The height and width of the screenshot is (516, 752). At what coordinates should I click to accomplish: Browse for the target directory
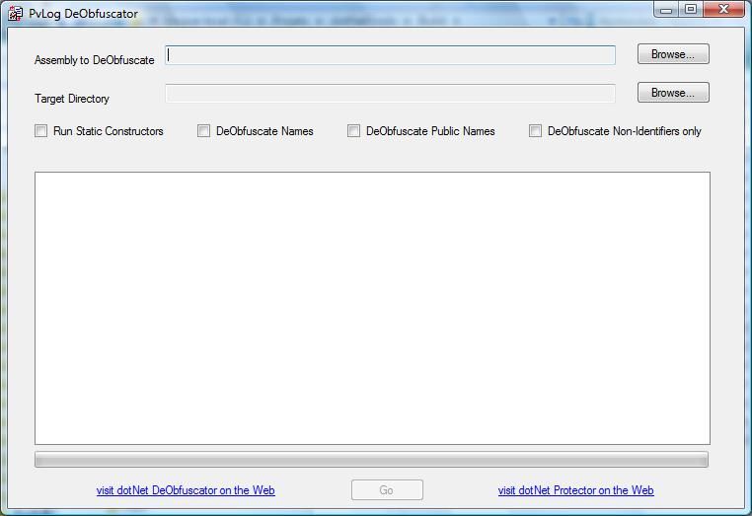(x=673, y=93)
